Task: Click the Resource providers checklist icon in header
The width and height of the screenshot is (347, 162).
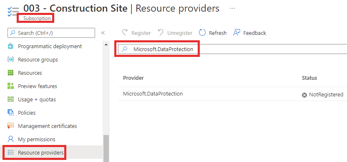Action: pos(13,12)
